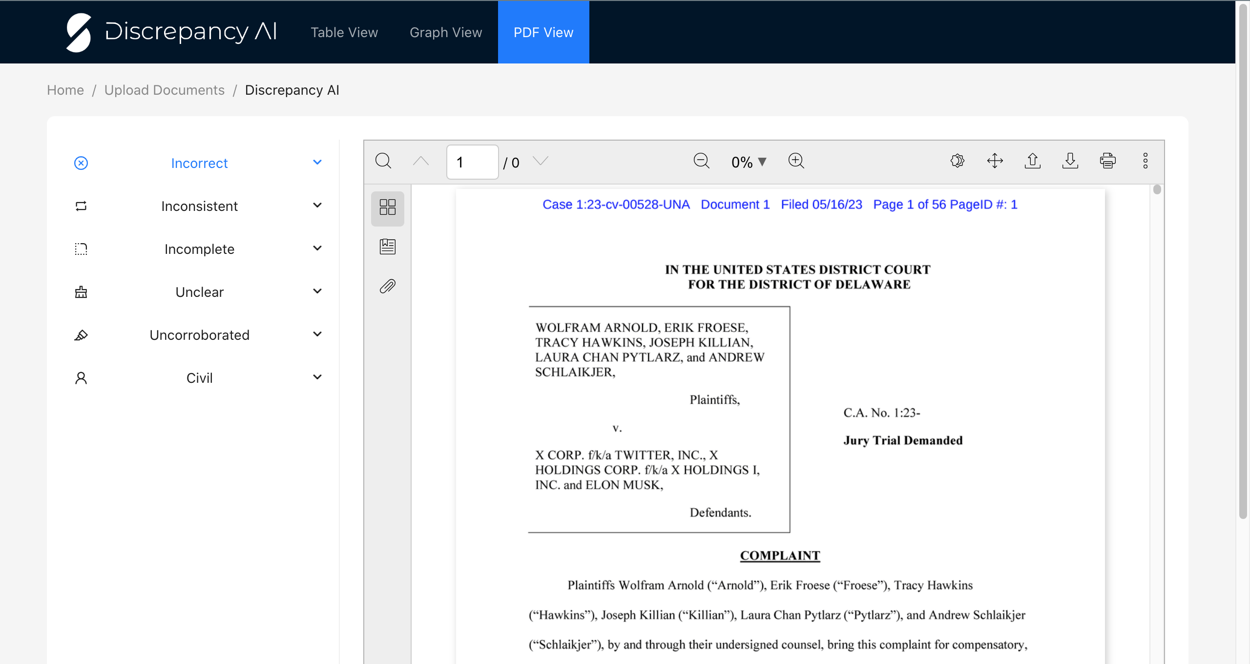Open the zoom percentage dropdown

749,162
